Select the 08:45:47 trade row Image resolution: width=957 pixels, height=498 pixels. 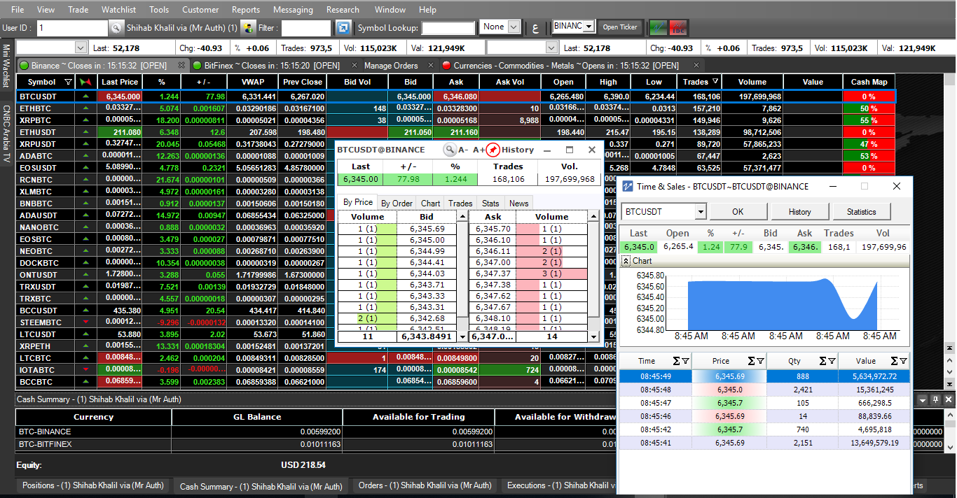(764, 403)
